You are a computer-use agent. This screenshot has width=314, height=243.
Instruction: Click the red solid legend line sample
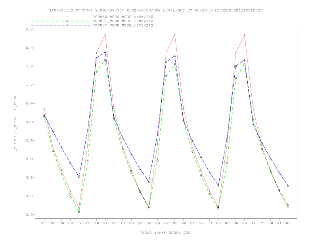coord(61,17)
